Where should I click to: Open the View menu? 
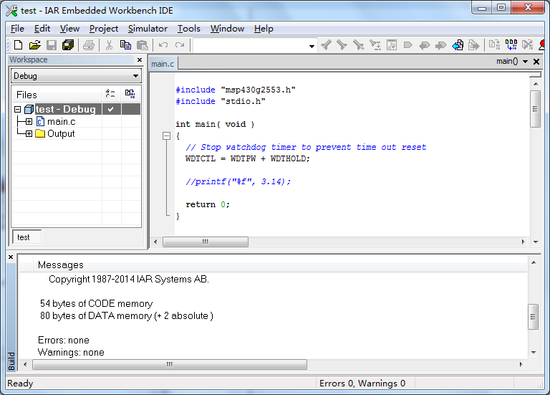coord(69,29)
